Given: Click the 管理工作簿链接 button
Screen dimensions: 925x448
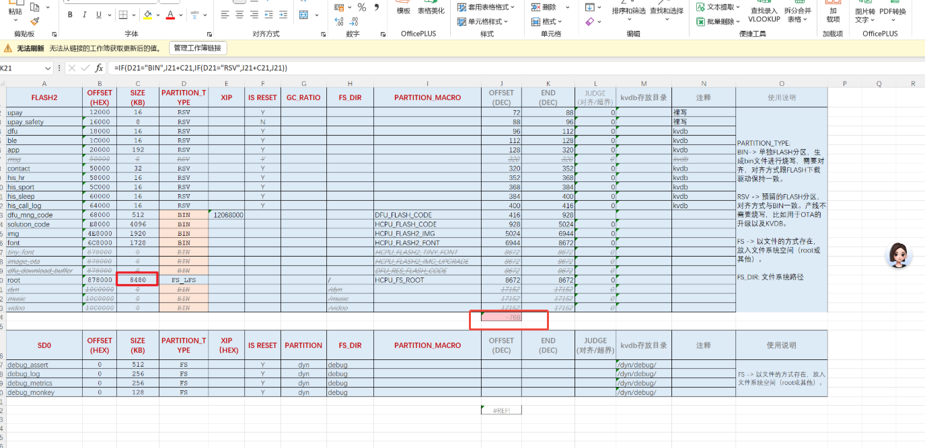Looking at the screenshot, I should (x=198, y=48).
